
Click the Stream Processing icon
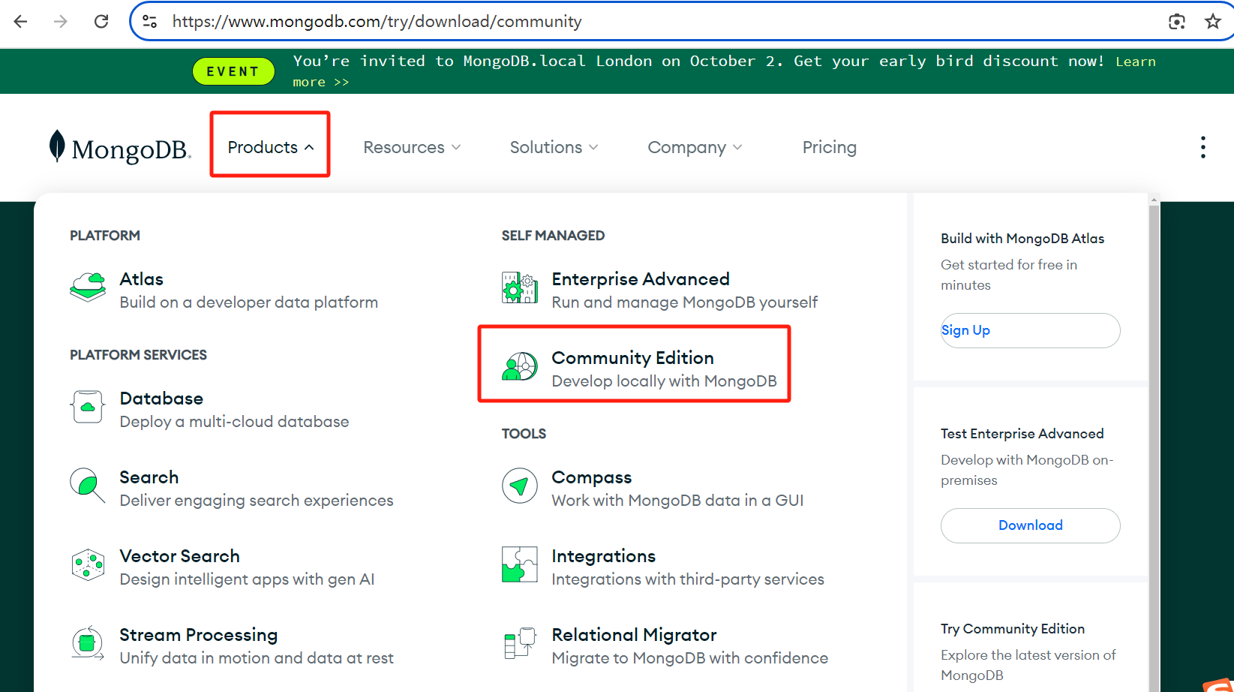88,643
